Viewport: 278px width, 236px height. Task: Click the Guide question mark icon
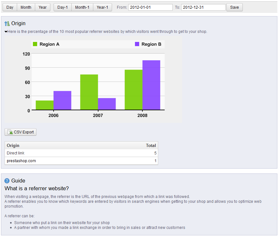coord(7,181)
